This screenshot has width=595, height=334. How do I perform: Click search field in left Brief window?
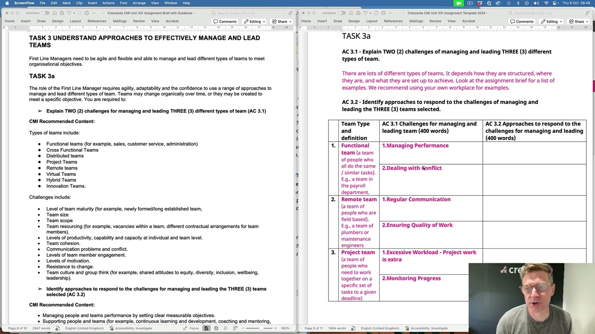248,13
